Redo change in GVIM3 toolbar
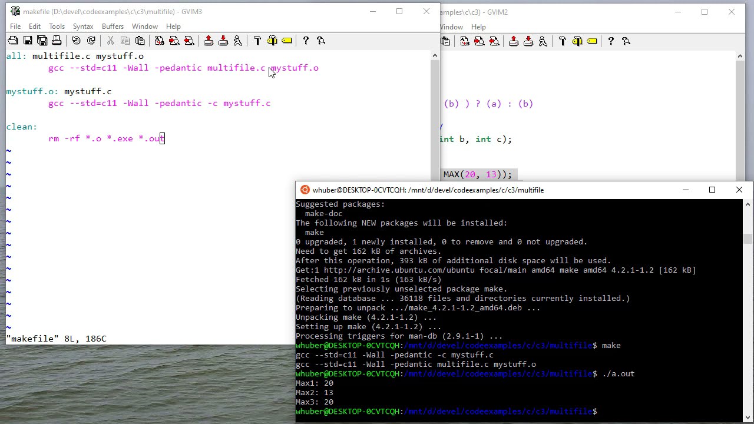The height and width of the screenshot is (424, 754). [x=91, y=41]
